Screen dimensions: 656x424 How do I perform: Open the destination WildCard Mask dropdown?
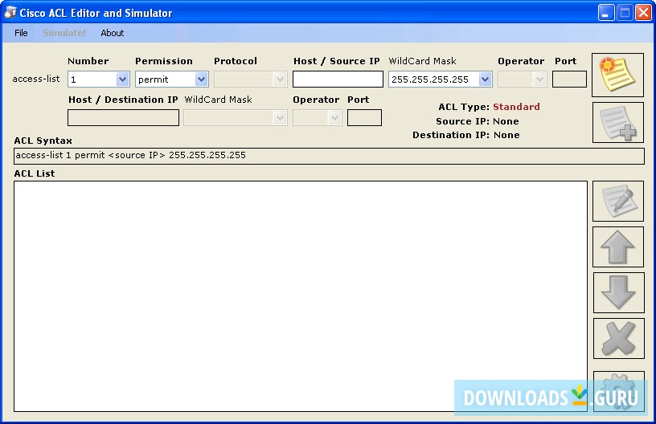tap(280, 118)
